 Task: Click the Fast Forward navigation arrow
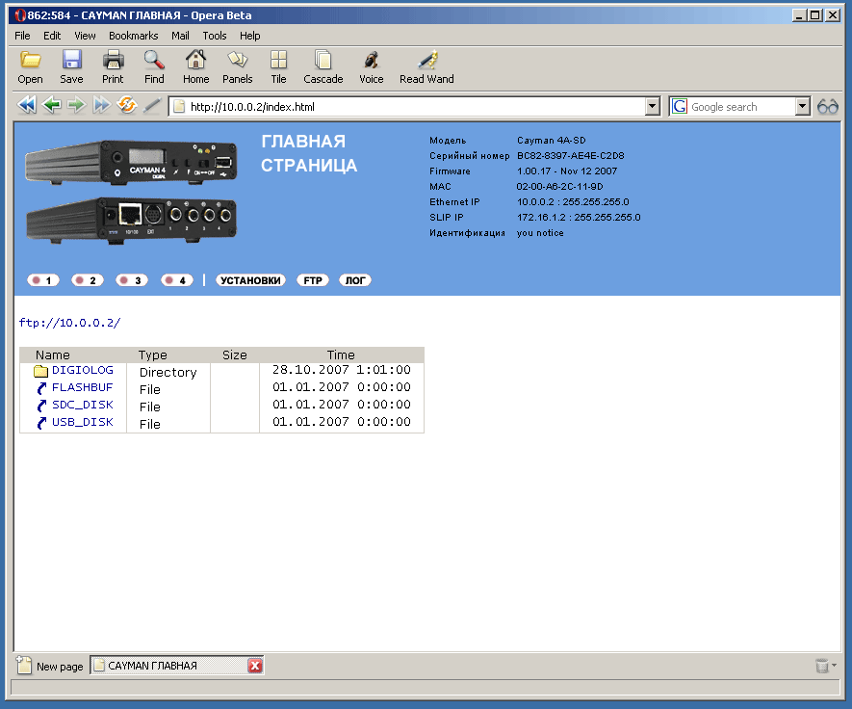pyautogui.click(x=102, y=105)
